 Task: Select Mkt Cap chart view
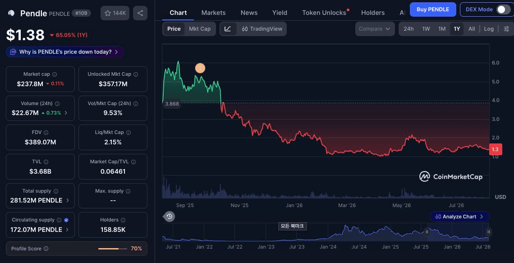[x=200, y=29]
